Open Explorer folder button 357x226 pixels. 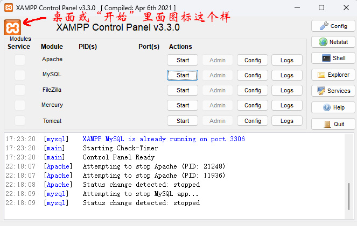click(333, 75)
